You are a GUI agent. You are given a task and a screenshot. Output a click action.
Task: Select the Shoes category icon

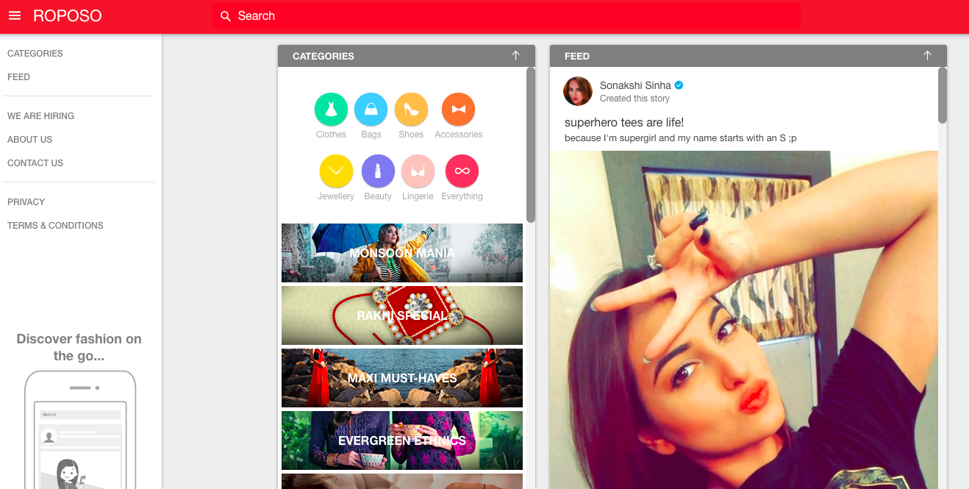[x=411, y=110]
